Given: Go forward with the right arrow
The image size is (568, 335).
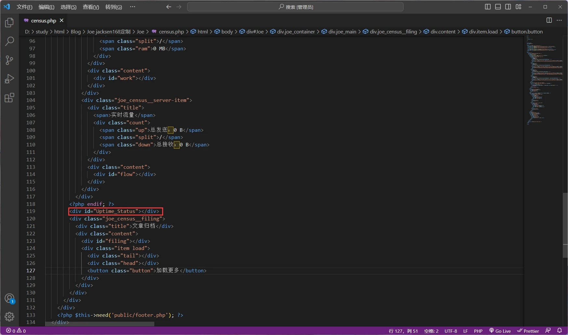Looking at the screenshot, I should pyautogui.click(x=179, y=7).
